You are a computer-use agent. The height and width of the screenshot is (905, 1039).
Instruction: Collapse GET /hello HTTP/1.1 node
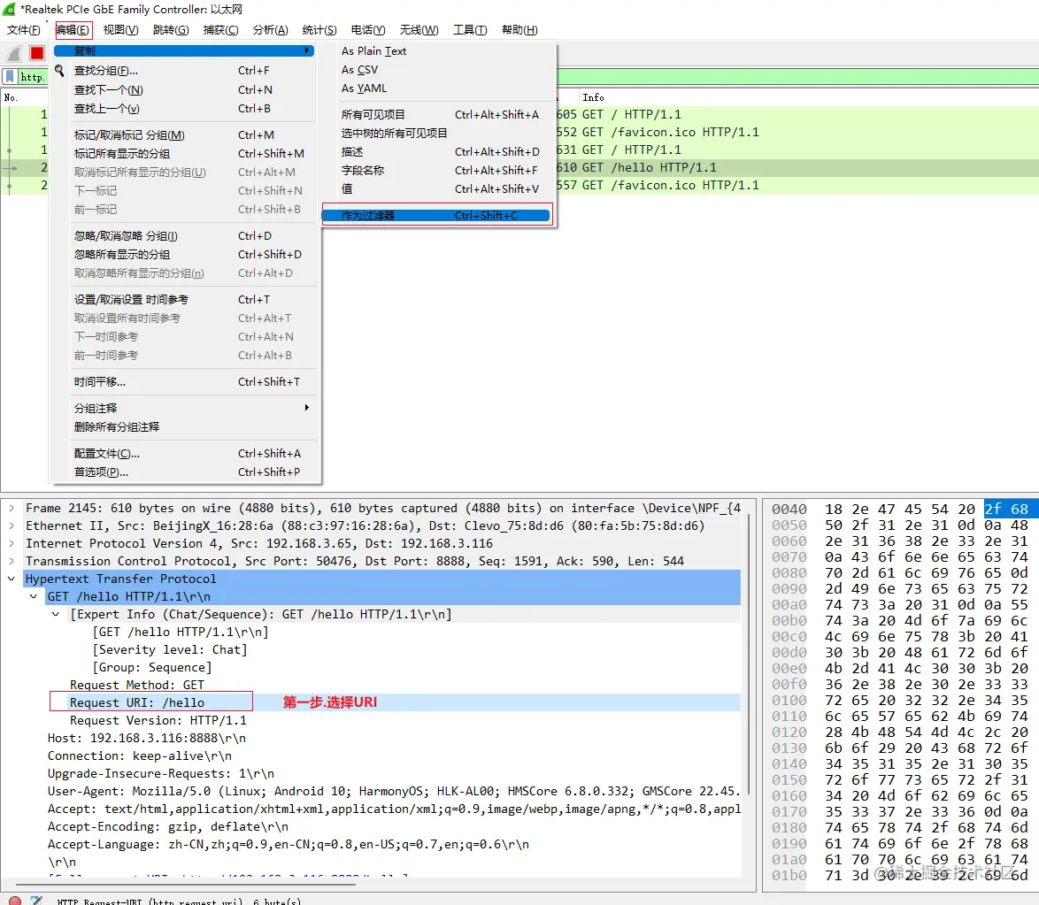[33, 596]
